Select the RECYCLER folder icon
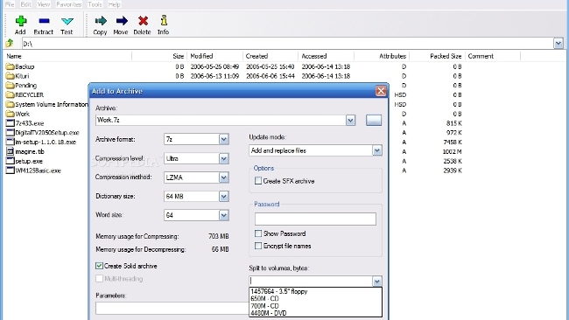569x320 pixels. 11,95
